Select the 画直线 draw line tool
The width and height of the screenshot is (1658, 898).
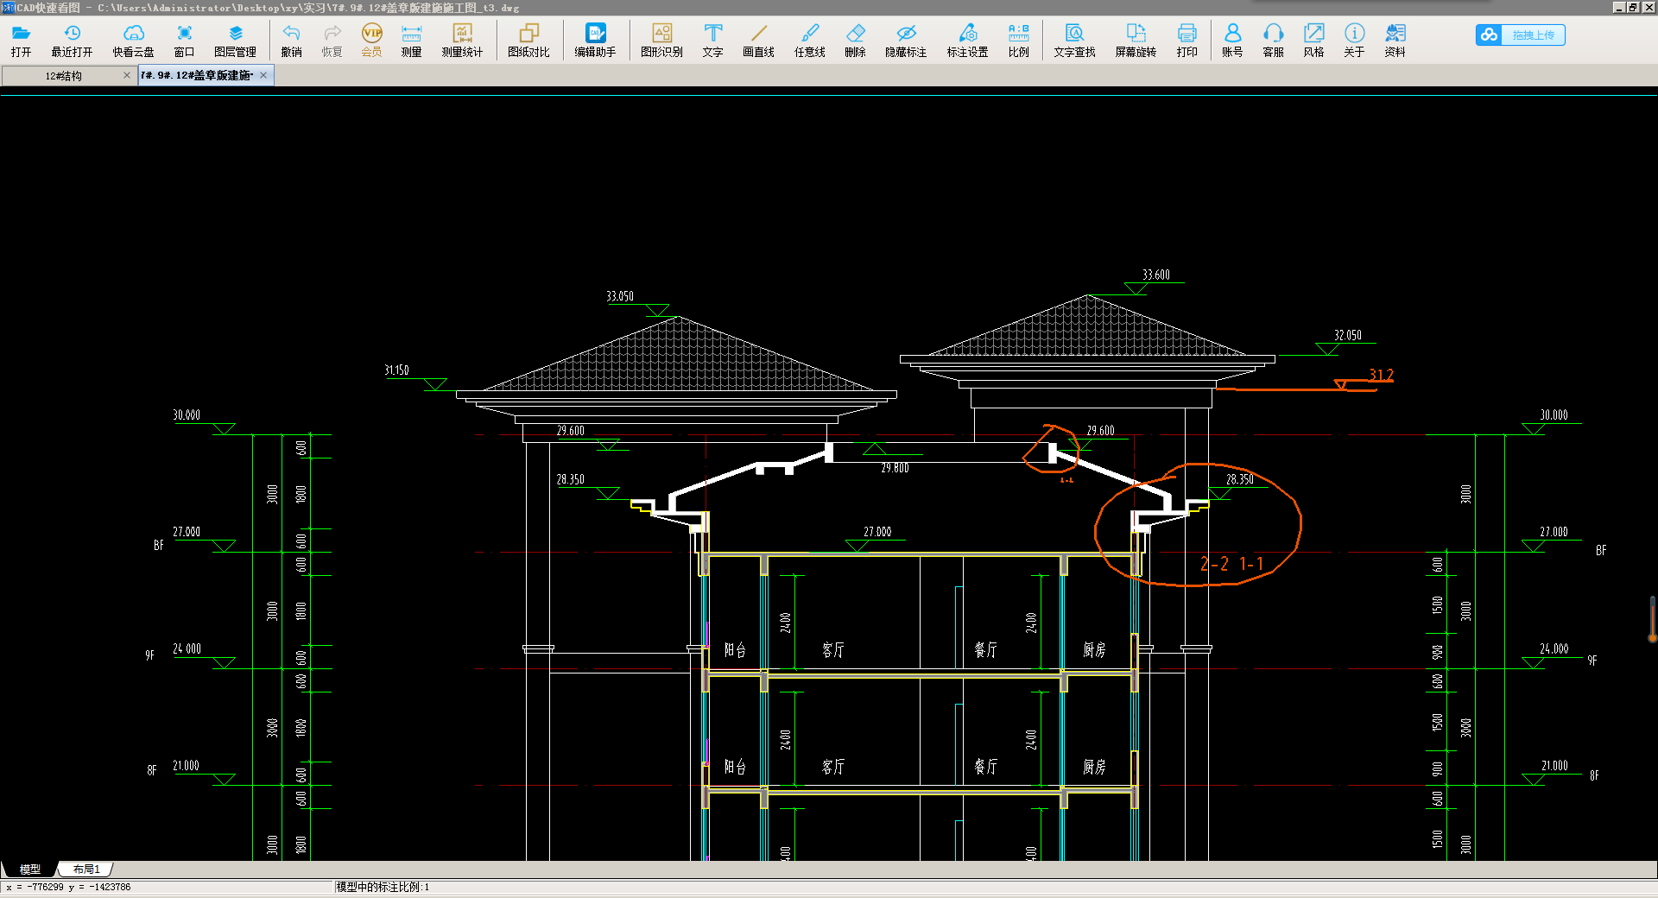tap(758, 41)
